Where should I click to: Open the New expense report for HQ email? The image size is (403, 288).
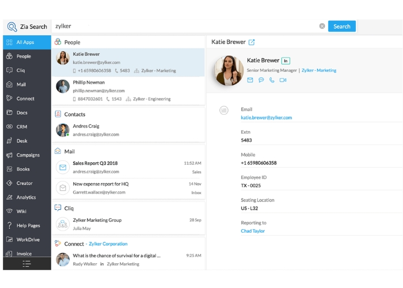[x=128, y=188]
